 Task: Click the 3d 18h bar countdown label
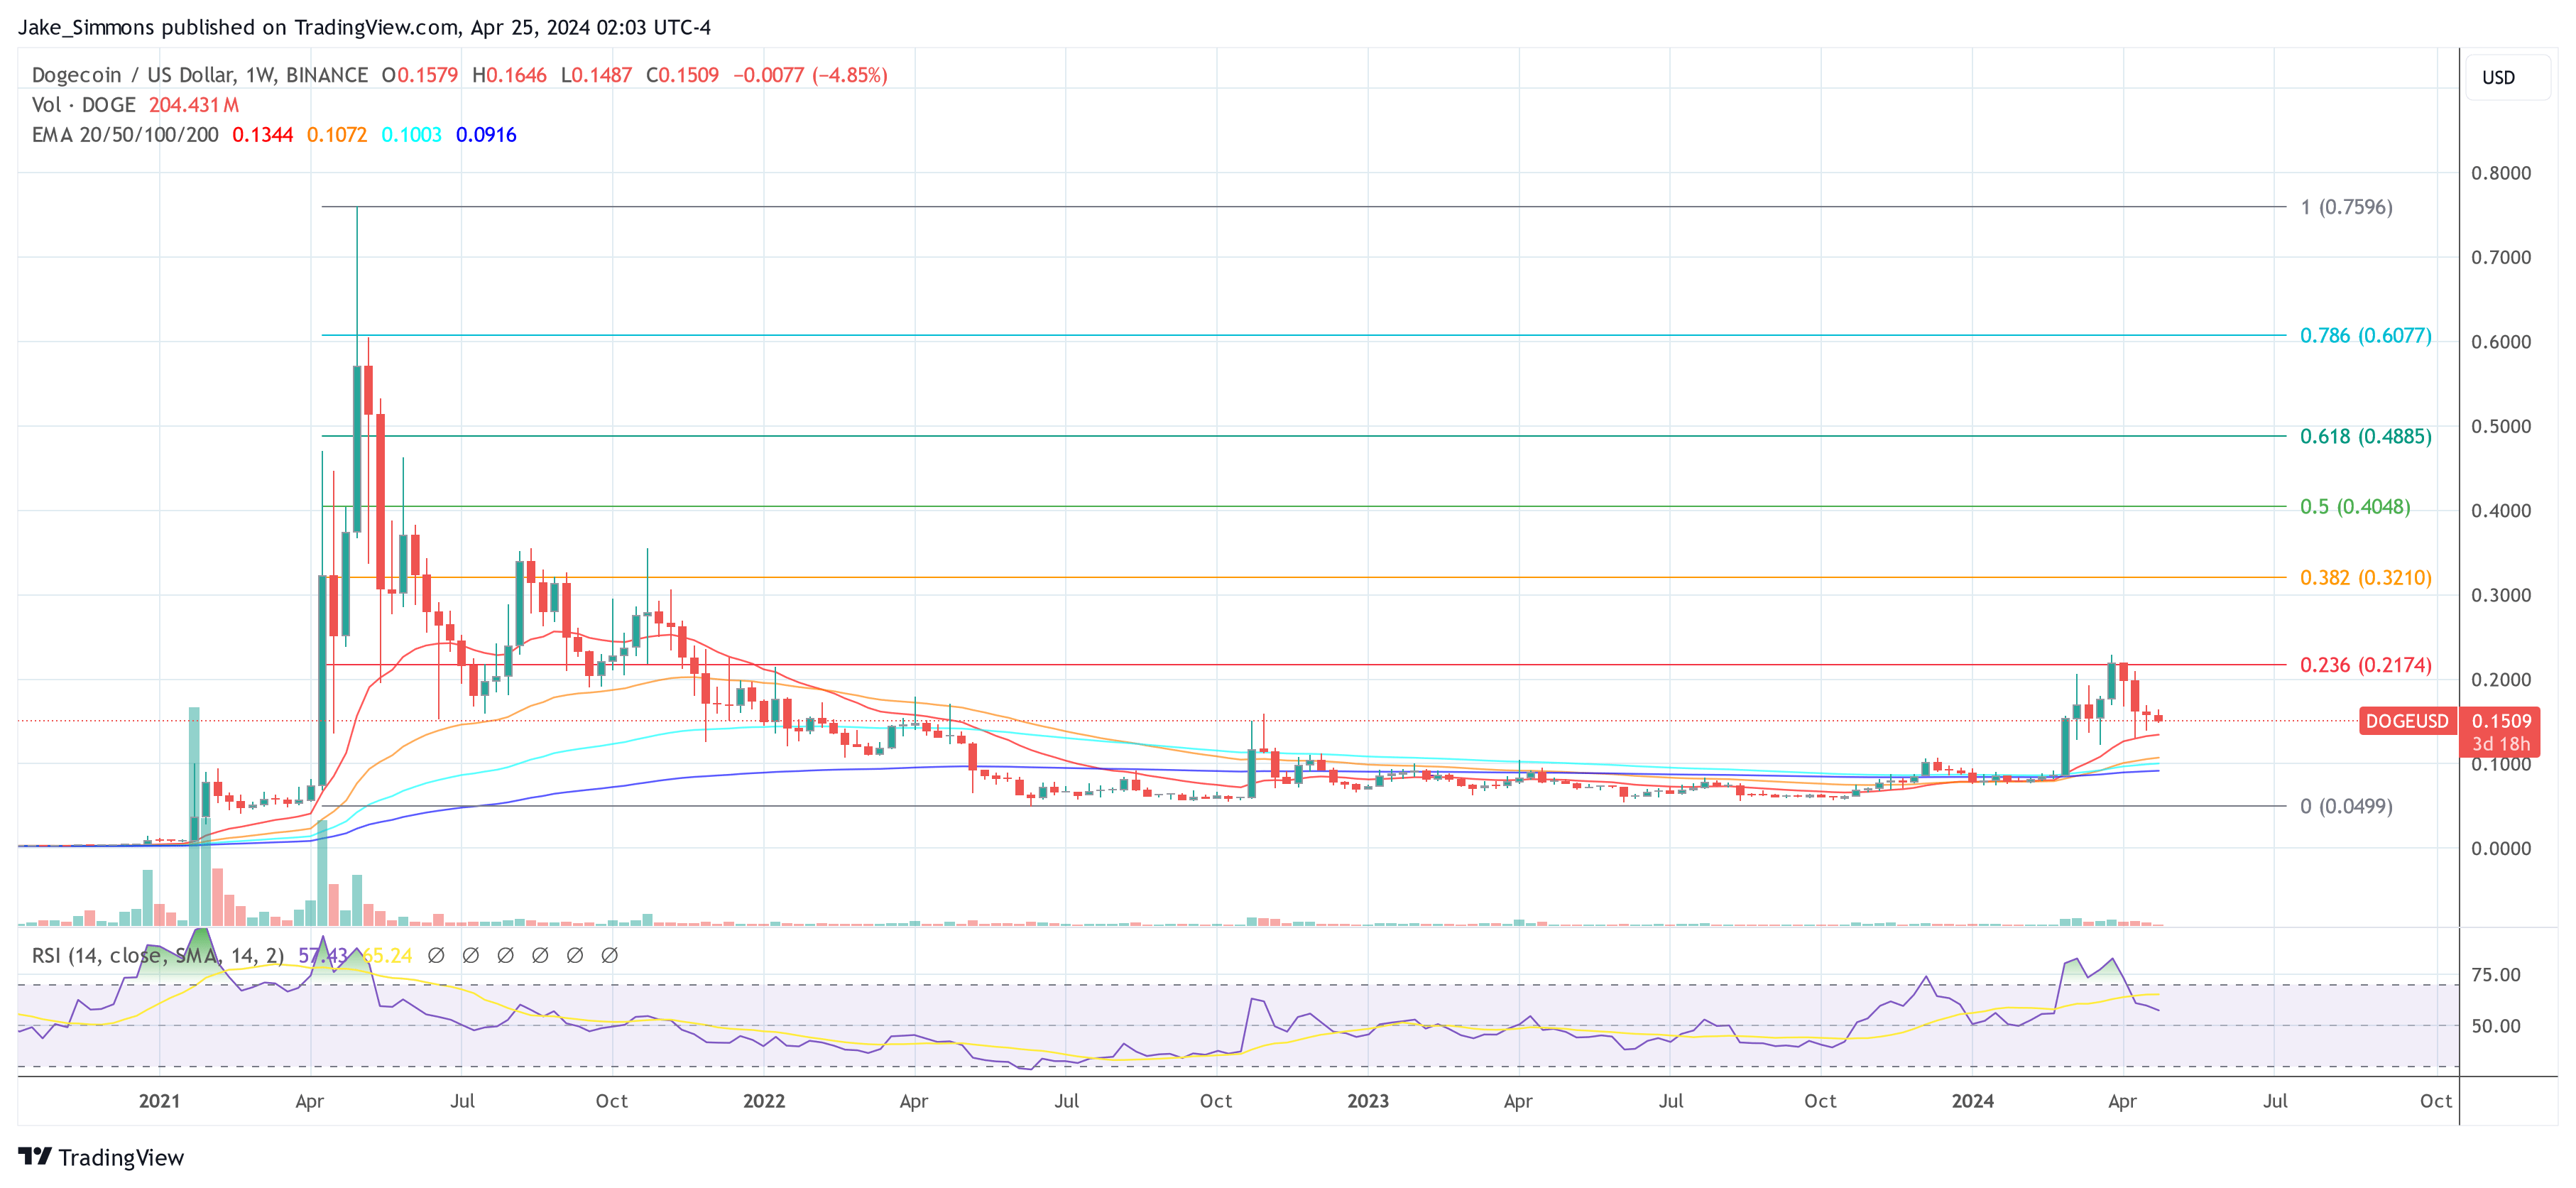2500,744
